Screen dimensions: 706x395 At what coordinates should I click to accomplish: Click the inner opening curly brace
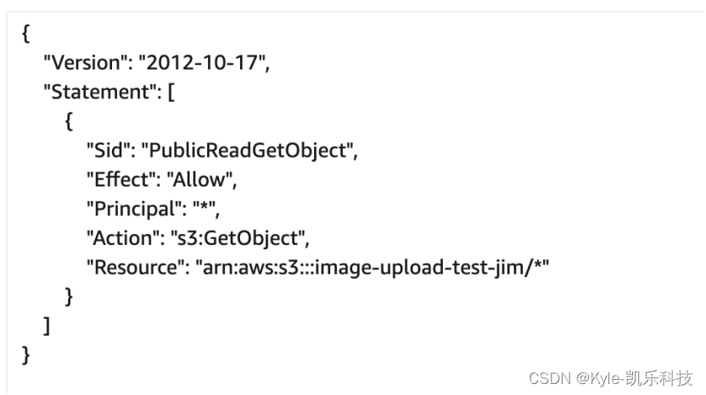69,121
